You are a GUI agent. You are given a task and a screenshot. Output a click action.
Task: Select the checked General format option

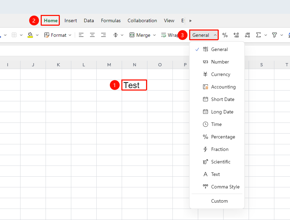pyautogui.click(x=217, y=49)
